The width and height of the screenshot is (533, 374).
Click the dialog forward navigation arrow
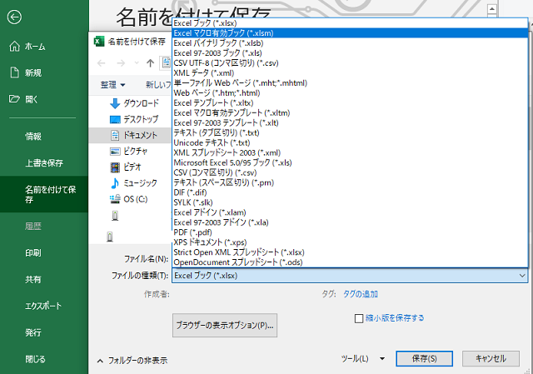click(x=121, y=63)
